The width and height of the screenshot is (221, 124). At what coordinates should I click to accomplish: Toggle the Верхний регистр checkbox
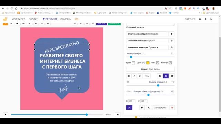pos(127,27)
